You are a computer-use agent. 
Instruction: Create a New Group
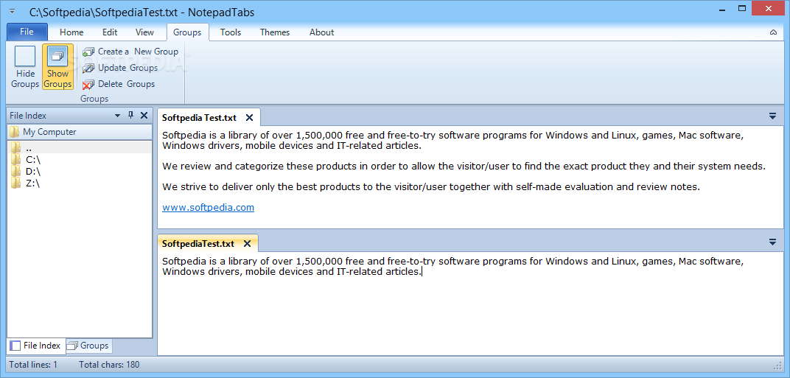(x=130, y=52)
